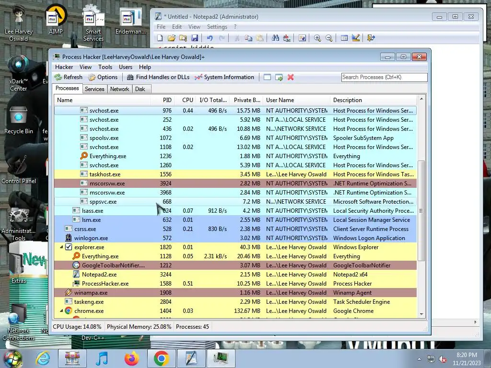Toggle Word Wrap icon in Notepad2 toolbar

(x=302, y=38)
